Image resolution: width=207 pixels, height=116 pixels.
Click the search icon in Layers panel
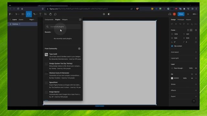[x=10, y=20]
